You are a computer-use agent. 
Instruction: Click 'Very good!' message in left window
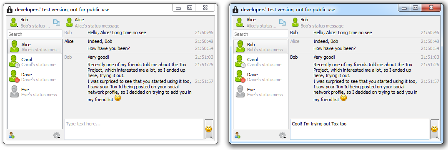point(98,57)
